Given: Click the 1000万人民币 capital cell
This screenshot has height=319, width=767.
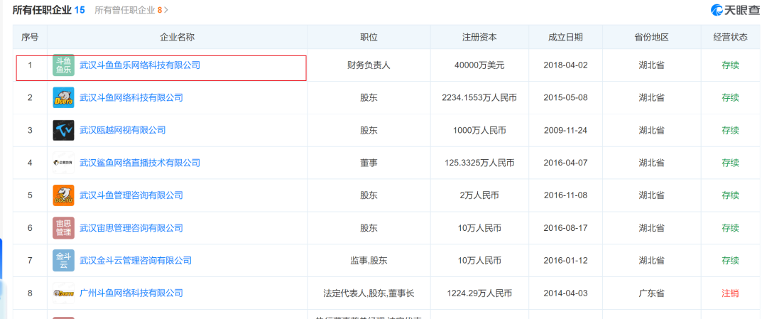Looking at the screenshot, I should click(x=479, y=130).
